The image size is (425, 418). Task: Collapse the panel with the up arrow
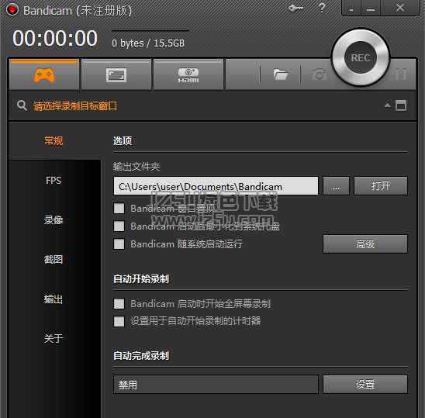point(387,105)
